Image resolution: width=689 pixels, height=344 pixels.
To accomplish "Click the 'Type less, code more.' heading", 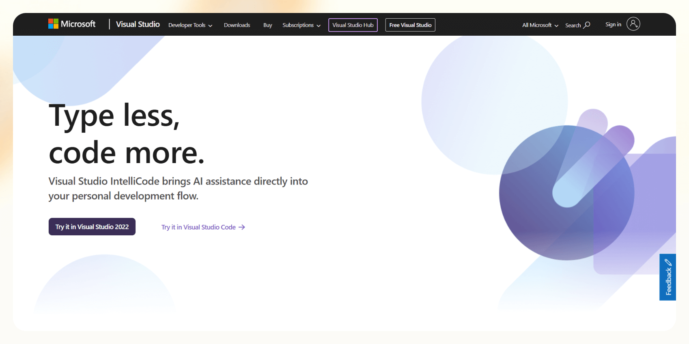I will pyautogui.click(x=126, y=134).
